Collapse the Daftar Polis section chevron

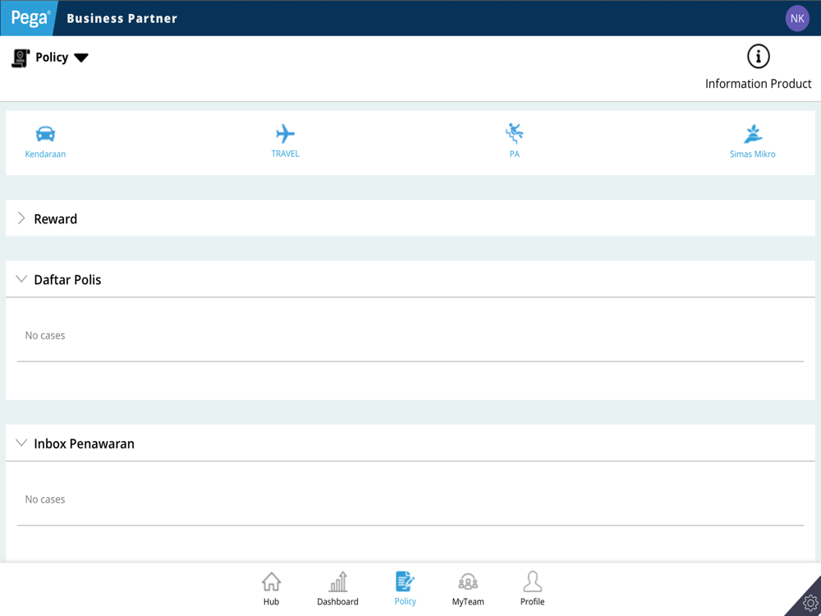(x=21, y=278)
